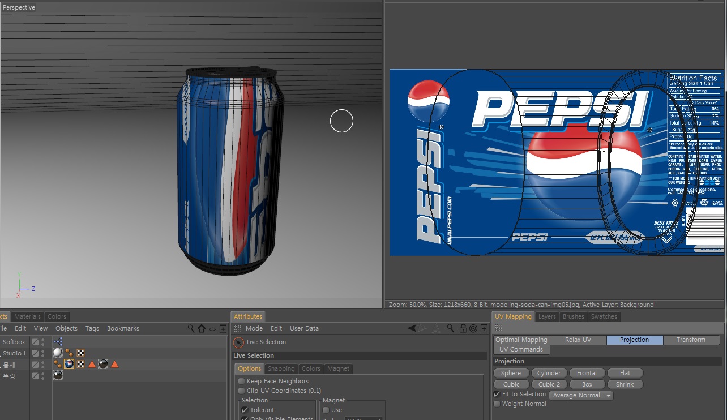The height and width of the screenshot is (420, 727).
Task: Click the Attributes panel grip dots icon
Action: (x=238, y=328)
